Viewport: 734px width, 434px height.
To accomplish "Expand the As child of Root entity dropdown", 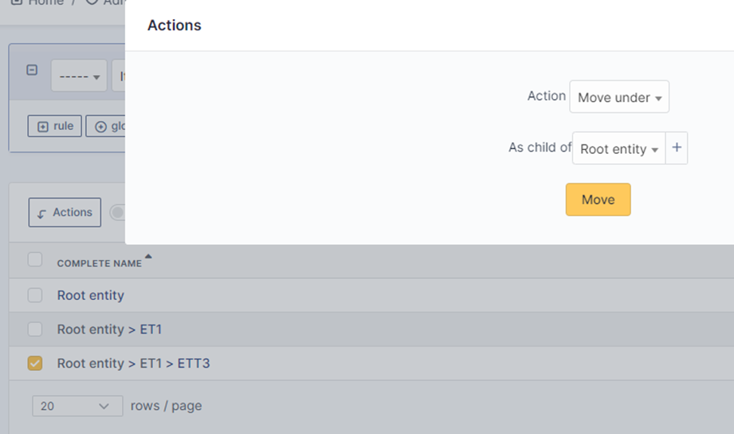I will point(618,149).
